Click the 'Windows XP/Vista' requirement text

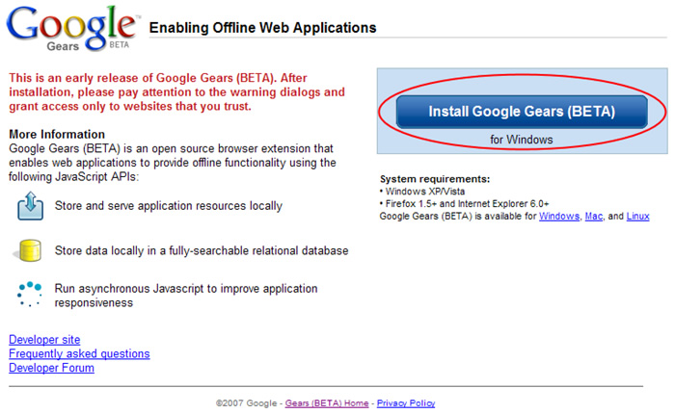click(x=425, y=192)
